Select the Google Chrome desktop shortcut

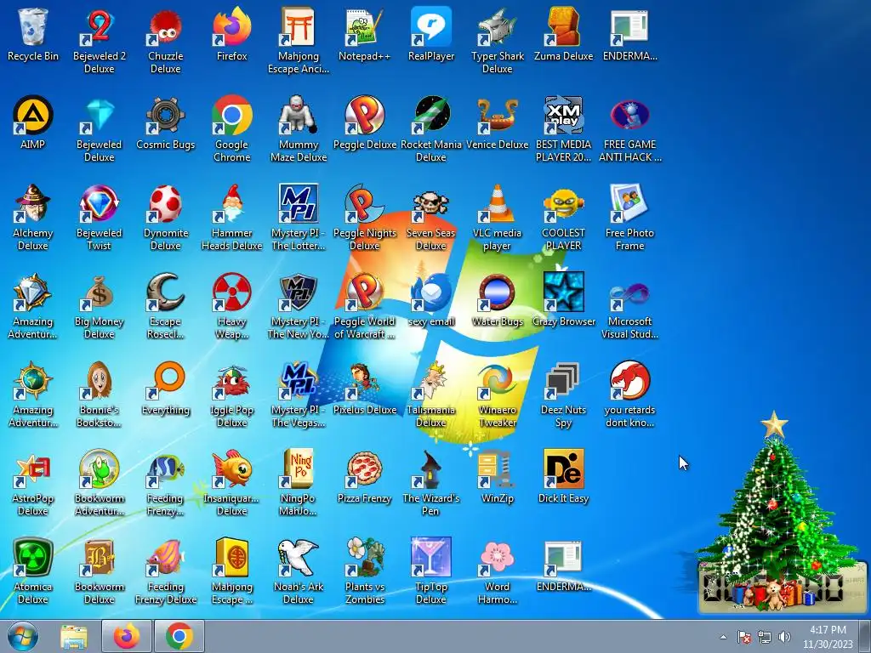[231, 115]
